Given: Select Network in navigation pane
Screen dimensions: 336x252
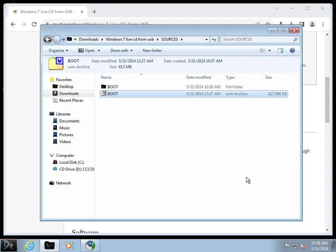Looking at the screenshot, I should pos(63,183).
